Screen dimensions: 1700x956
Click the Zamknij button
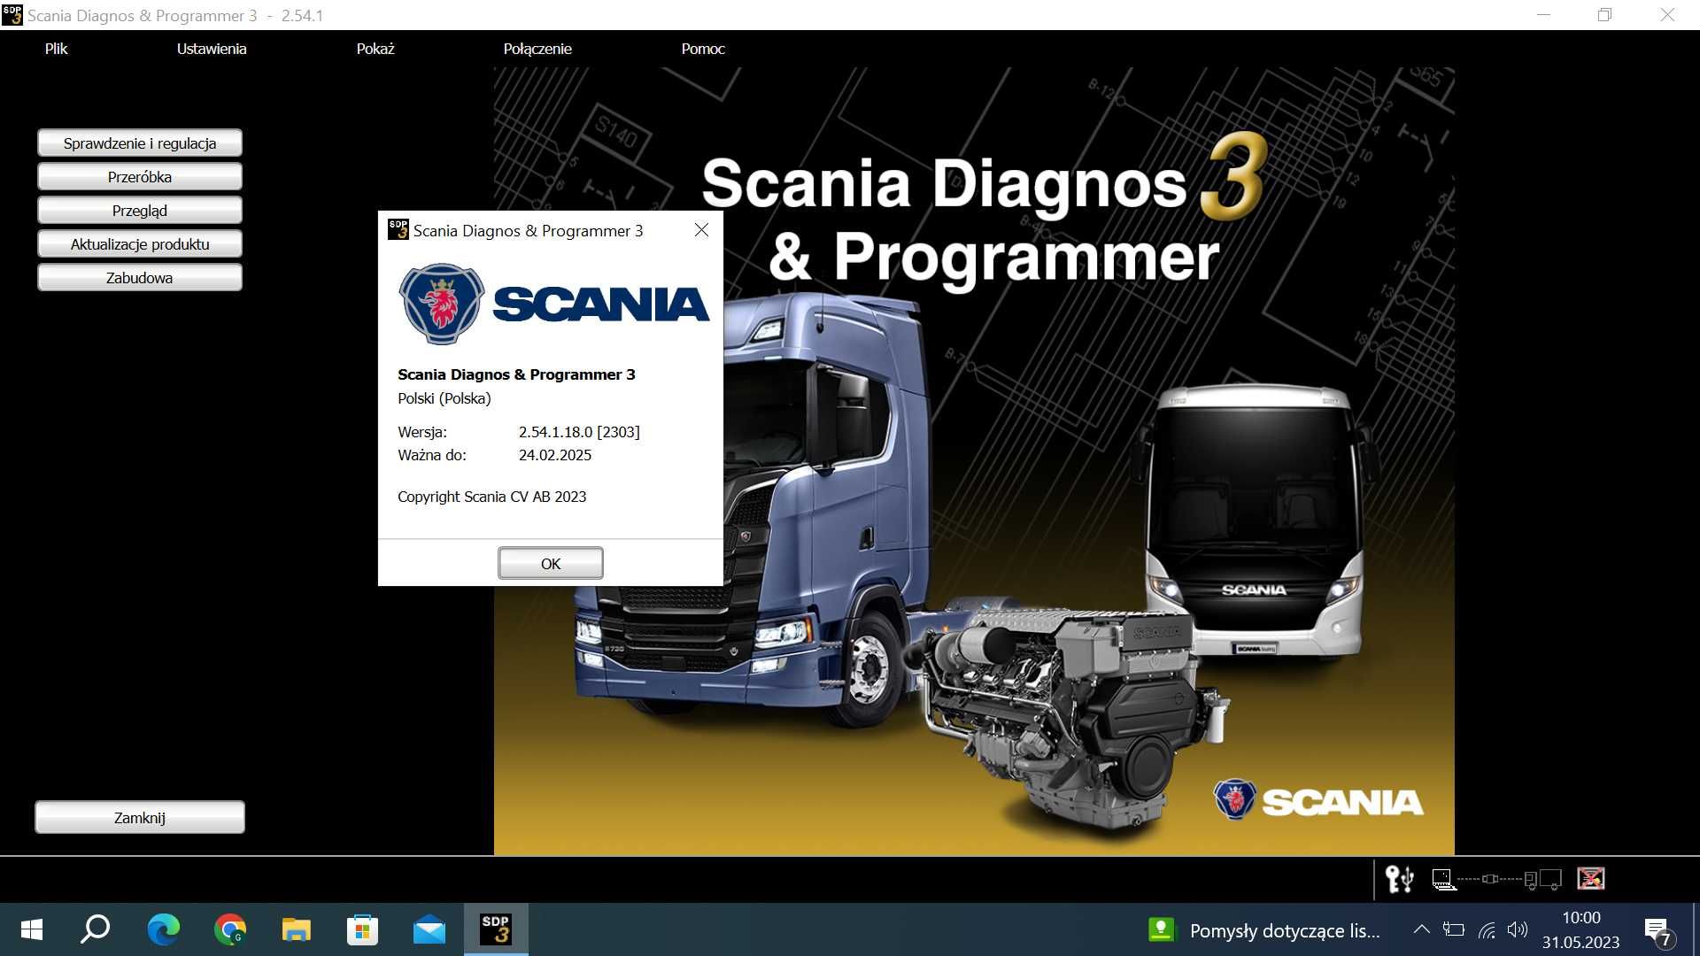[140, 818]
